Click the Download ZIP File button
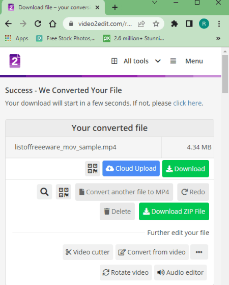 point(174,212)
